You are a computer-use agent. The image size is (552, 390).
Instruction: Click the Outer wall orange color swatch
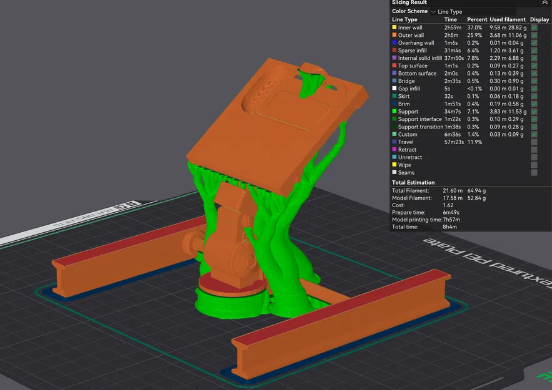tap(394, 35)
